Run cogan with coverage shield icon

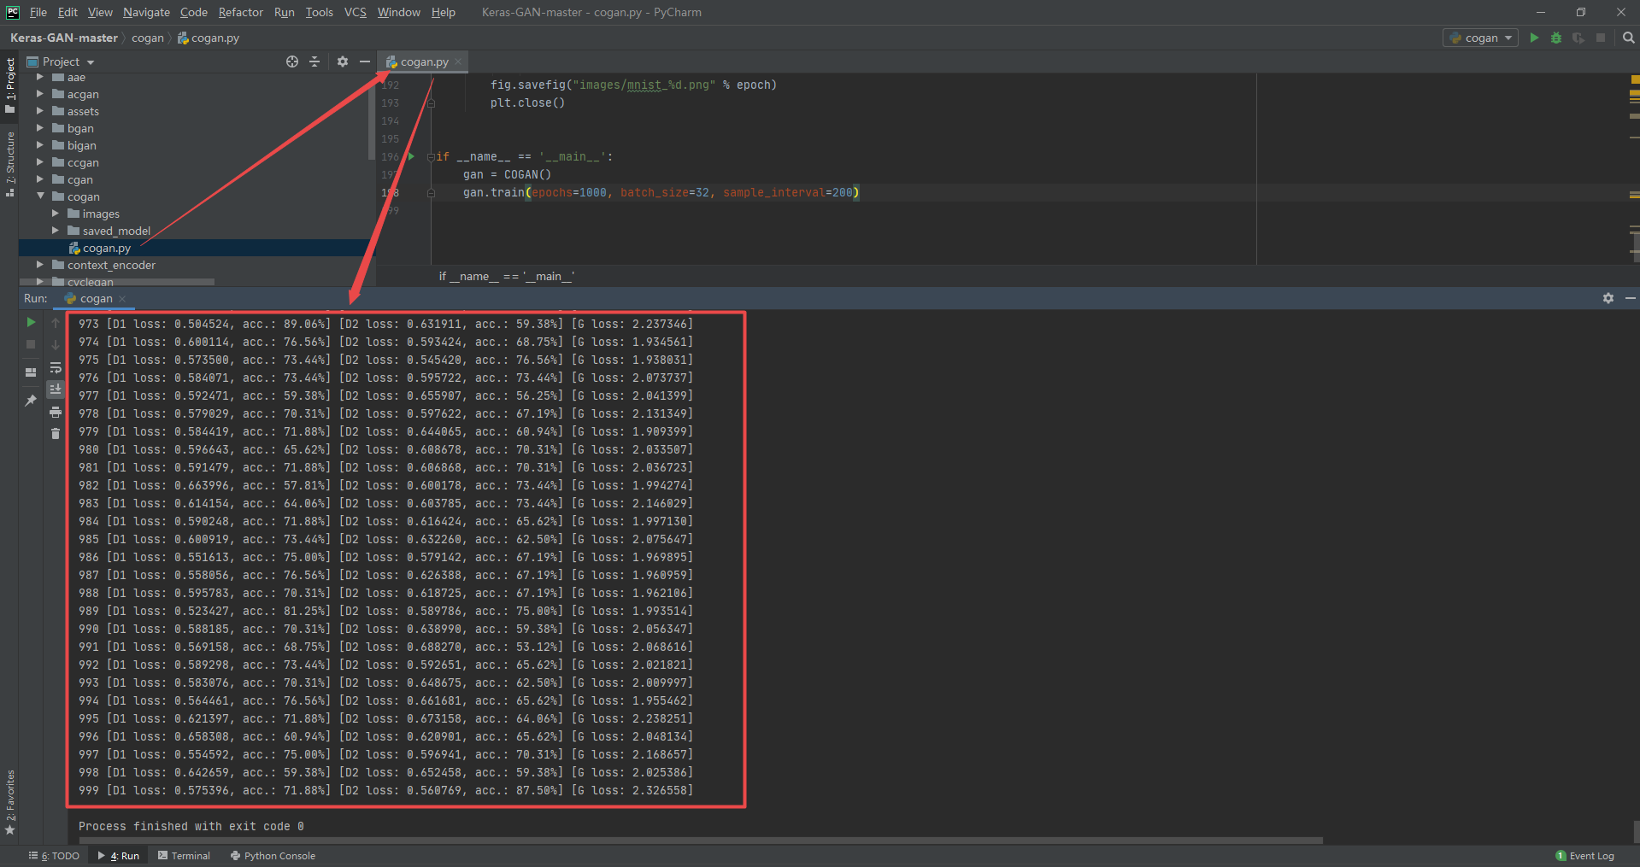(x=1578, y=38)
